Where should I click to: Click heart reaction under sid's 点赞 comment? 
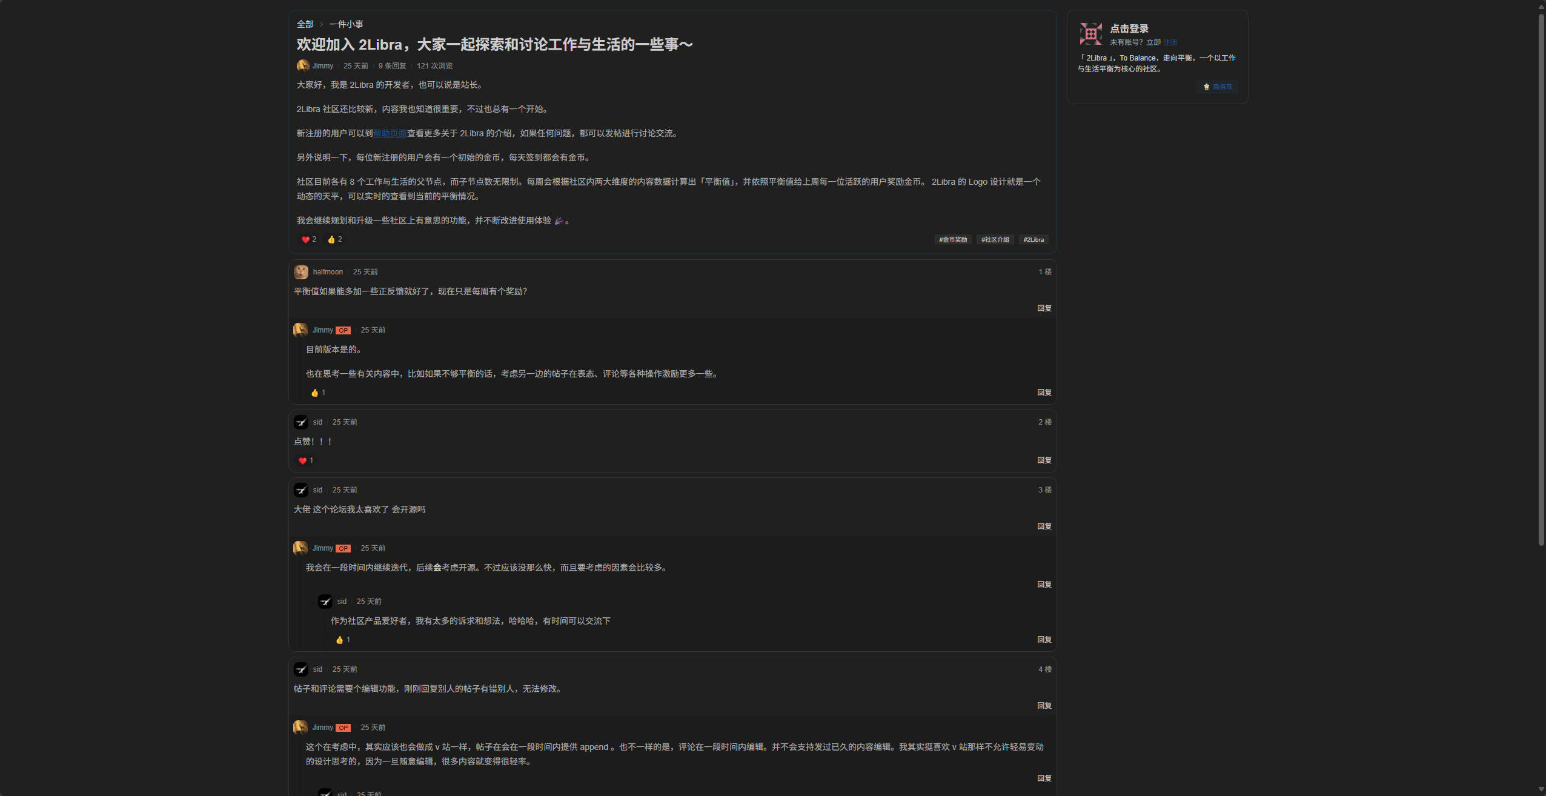[302, 461]
